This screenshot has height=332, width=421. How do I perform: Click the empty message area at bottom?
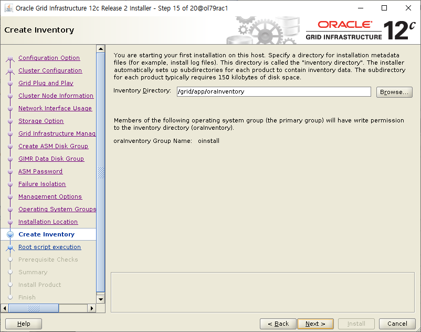pyautogui.click(x=262, y=292)
